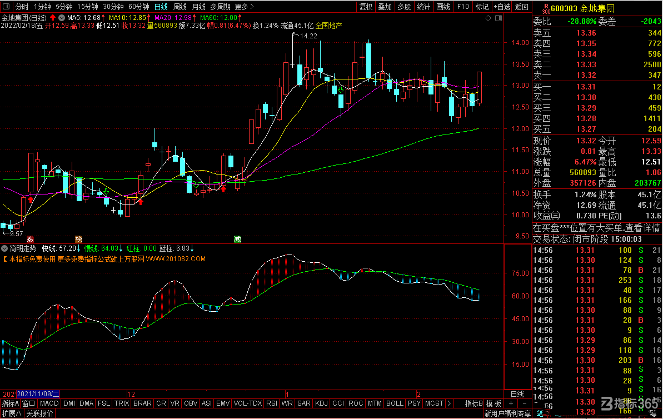The image size is (663, 419).
Task: Open the 多股 multi-stock view
Action: point(404,7)
